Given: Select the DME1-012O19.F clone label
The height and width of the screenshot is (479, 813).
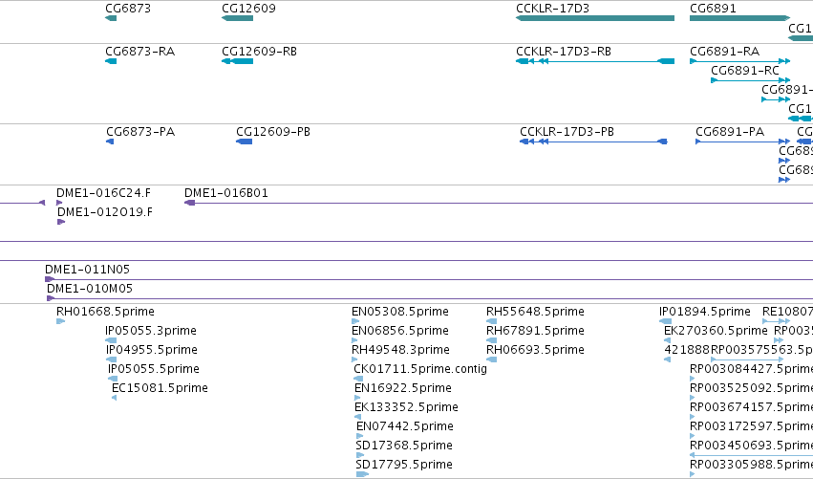Looking at the screenshot, I should (x=105, y=212).
